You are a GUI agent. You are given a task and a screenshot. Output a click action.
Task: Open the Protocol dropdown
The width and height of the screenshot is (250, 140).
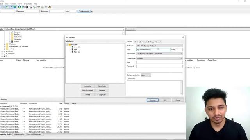[159, 46]
